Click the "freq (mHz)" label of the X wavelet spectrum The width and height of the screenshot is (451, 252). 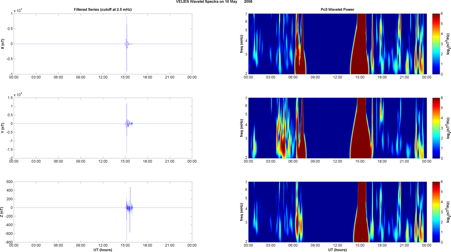pos(241,44)
